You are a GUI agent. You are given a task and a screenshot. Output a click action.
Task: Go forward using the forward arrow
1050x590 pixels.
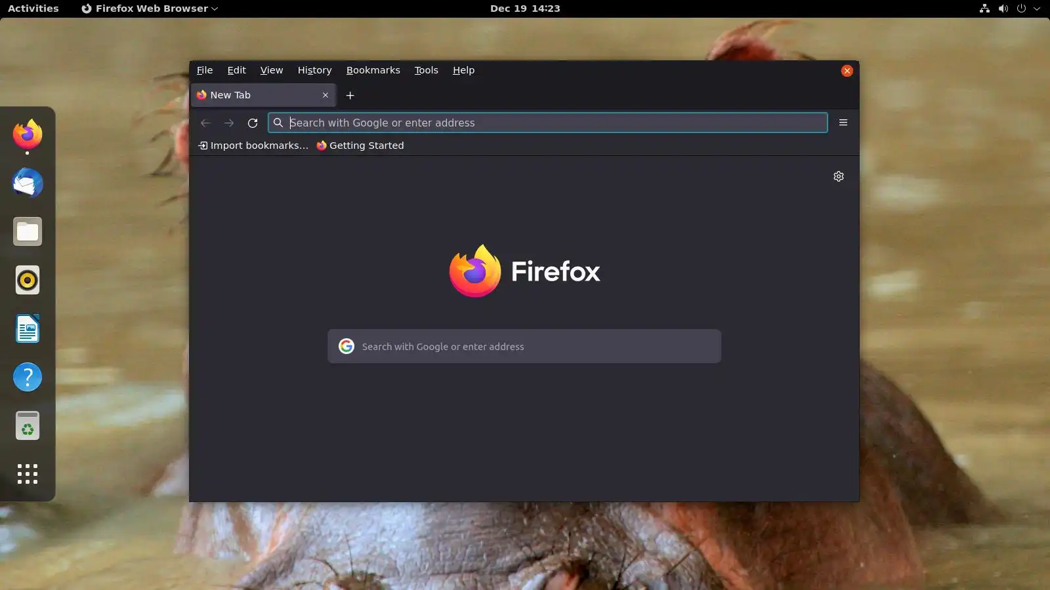[229, 123]
